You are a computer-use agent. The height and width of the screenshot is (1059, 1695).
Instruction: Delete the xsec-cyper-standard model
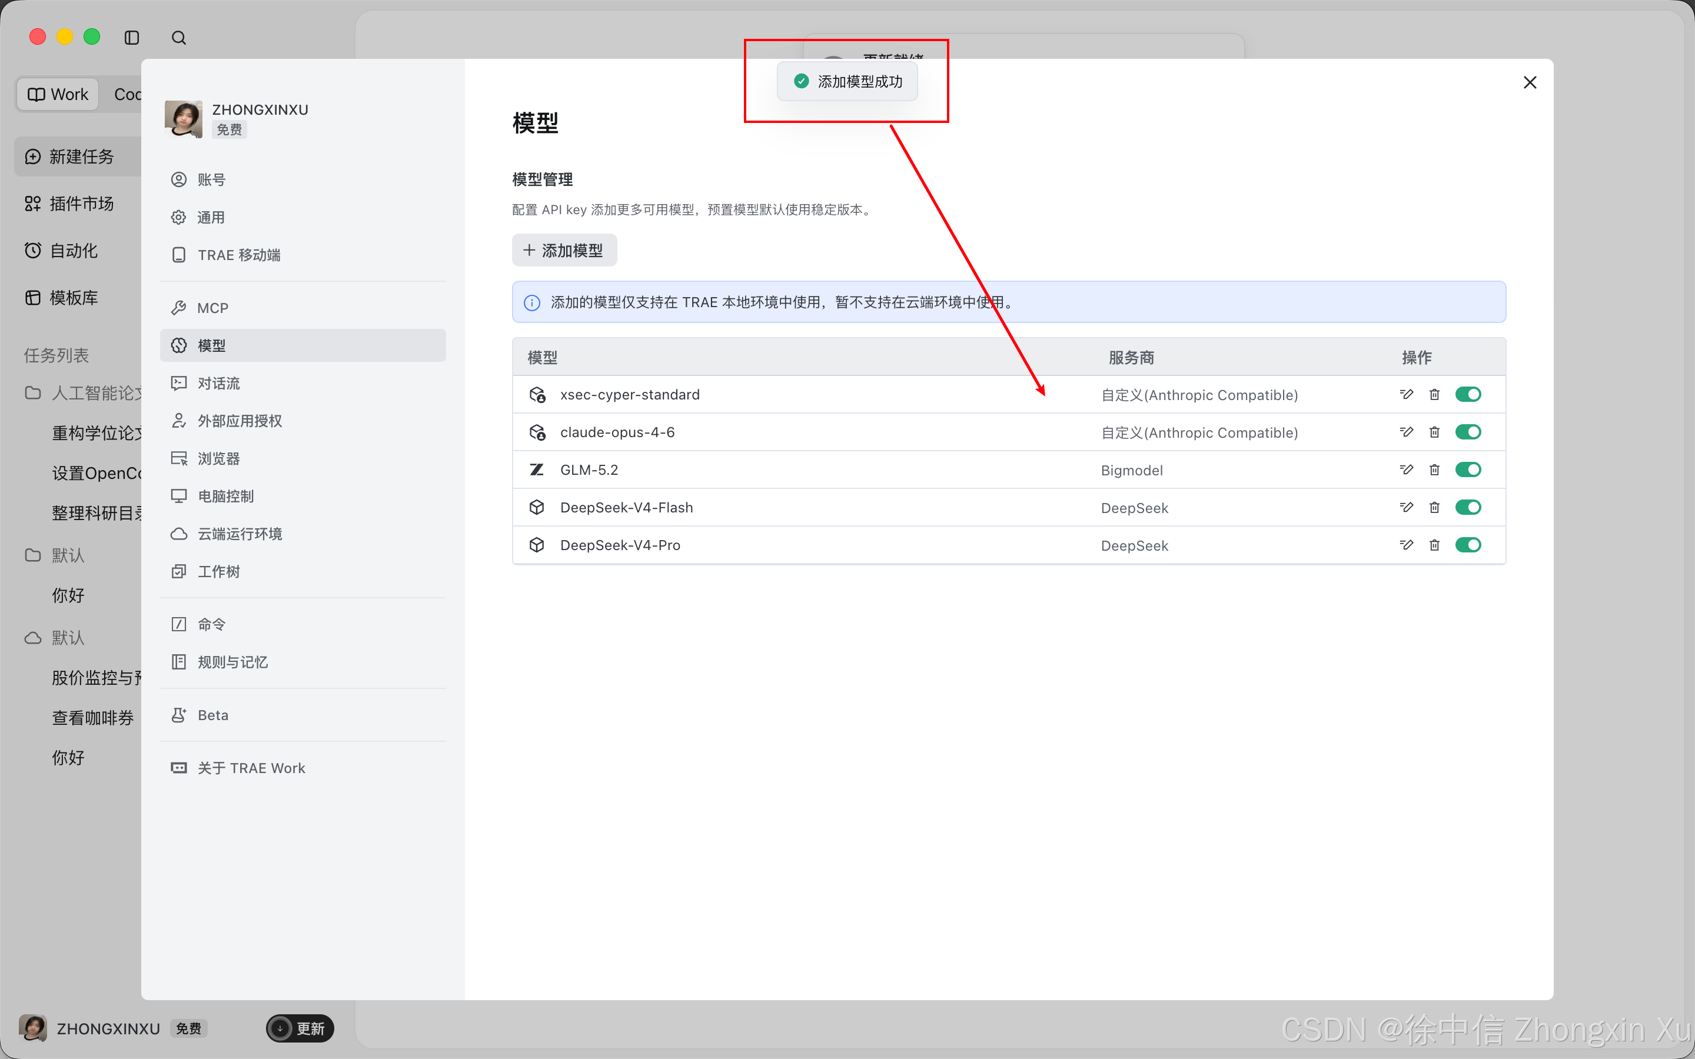click(1434, 394)
